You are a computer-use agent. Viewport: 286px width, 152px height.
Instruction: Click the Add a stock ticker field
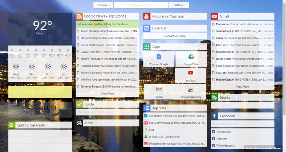coord(243,105)
